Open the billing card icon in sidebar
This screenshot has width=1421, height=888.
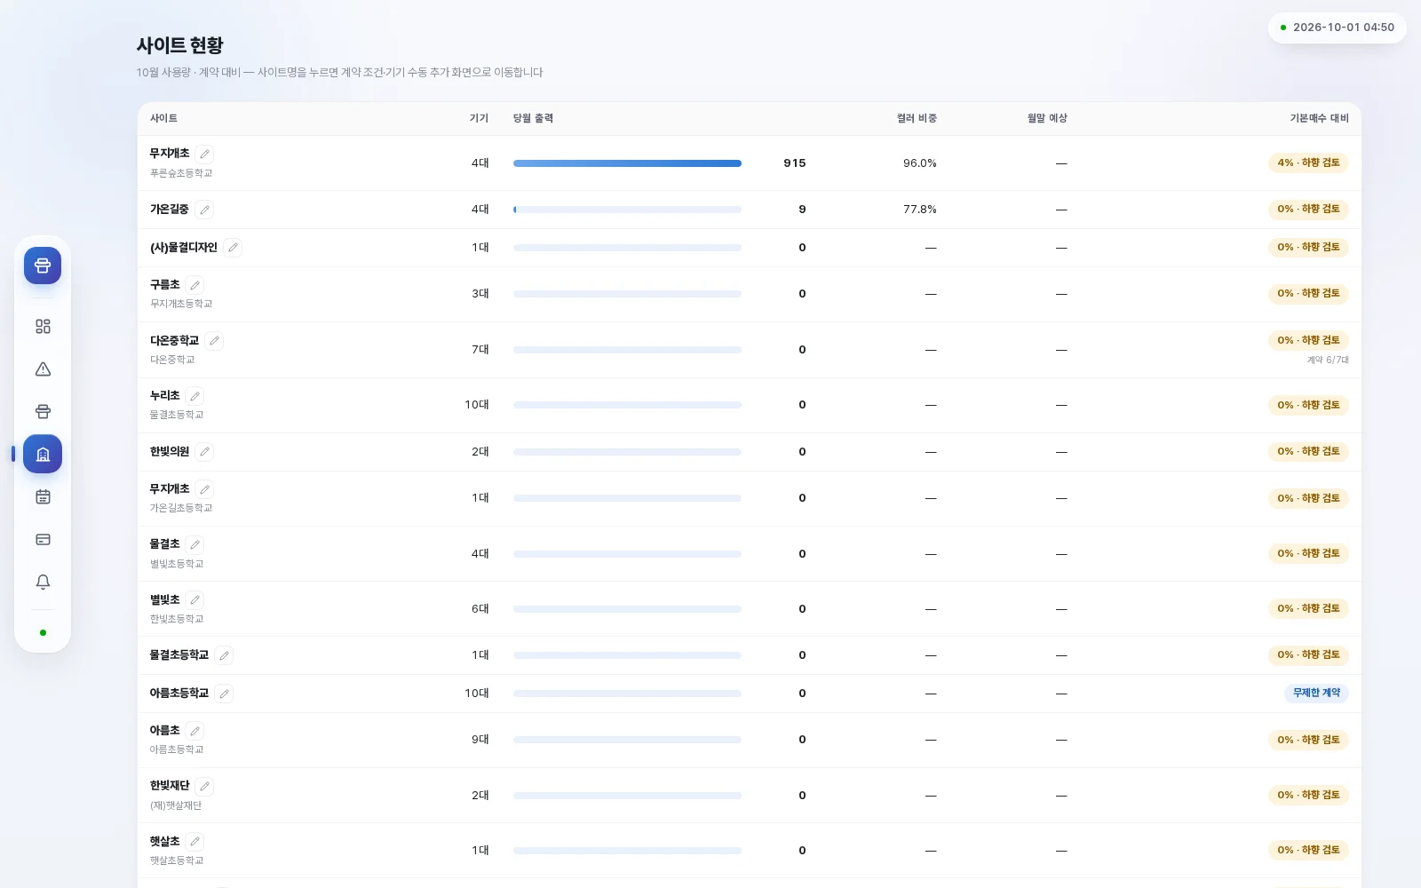coord(43,540)
